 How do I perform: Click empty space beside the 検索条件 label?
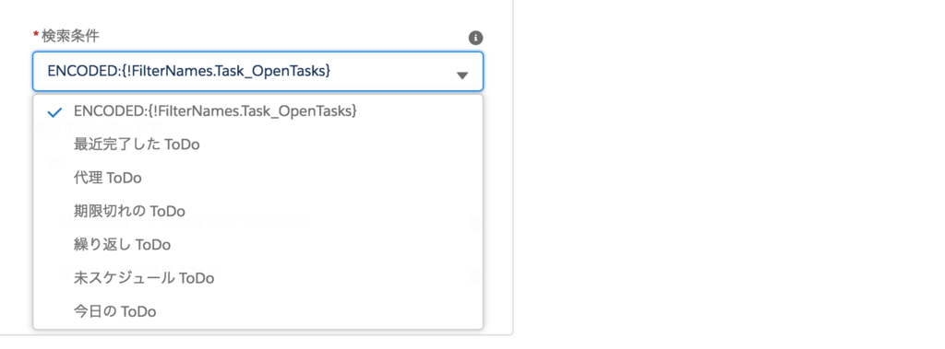tap(283, 37)
